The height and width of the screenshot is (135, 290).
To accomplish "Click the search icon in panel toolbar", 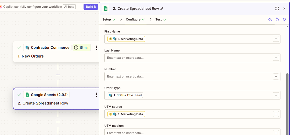I will coord(284,19).
